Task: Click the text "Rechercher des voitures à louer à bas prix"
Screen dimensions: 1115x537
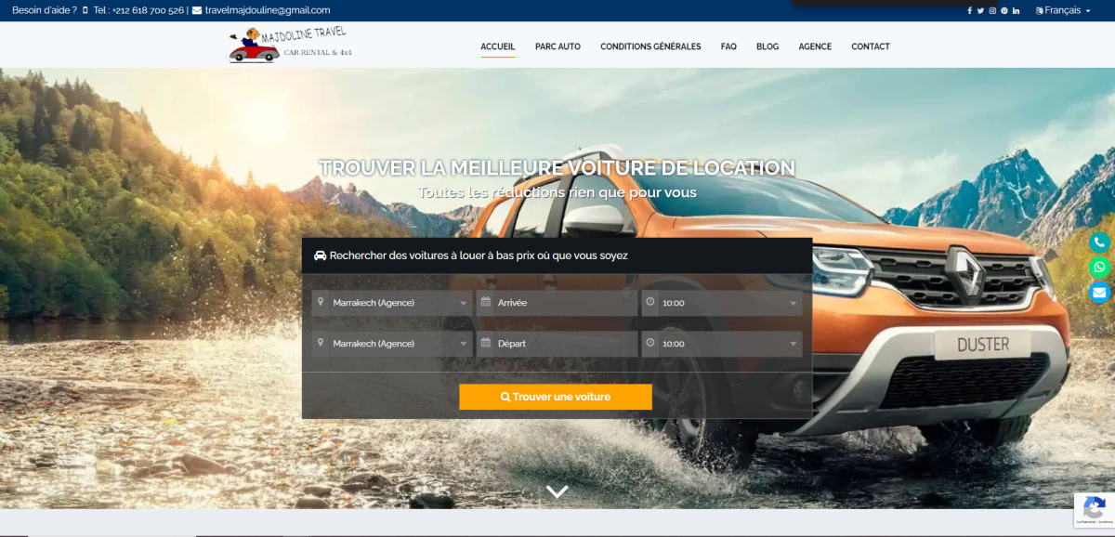Action: [x=430, y=255]
